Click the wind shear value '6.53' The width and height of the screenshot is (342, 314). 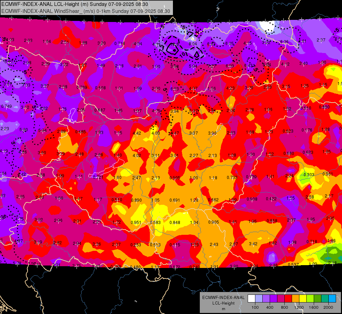174,89
